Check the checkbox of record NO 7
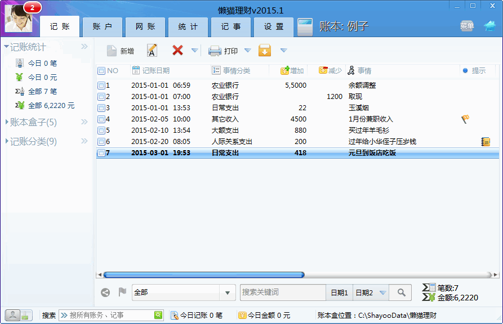Screen dimensions: 503x324 (x=101, y=152)
